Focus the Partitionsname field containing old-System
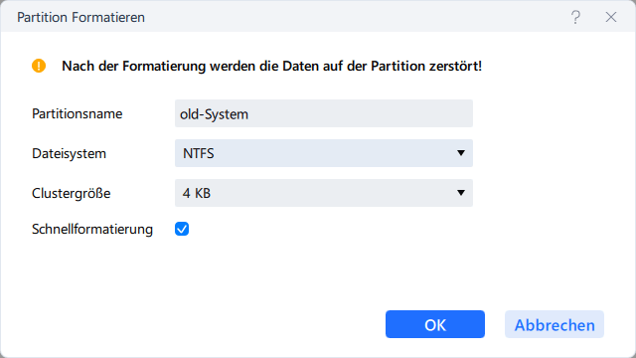 (324, 113)
